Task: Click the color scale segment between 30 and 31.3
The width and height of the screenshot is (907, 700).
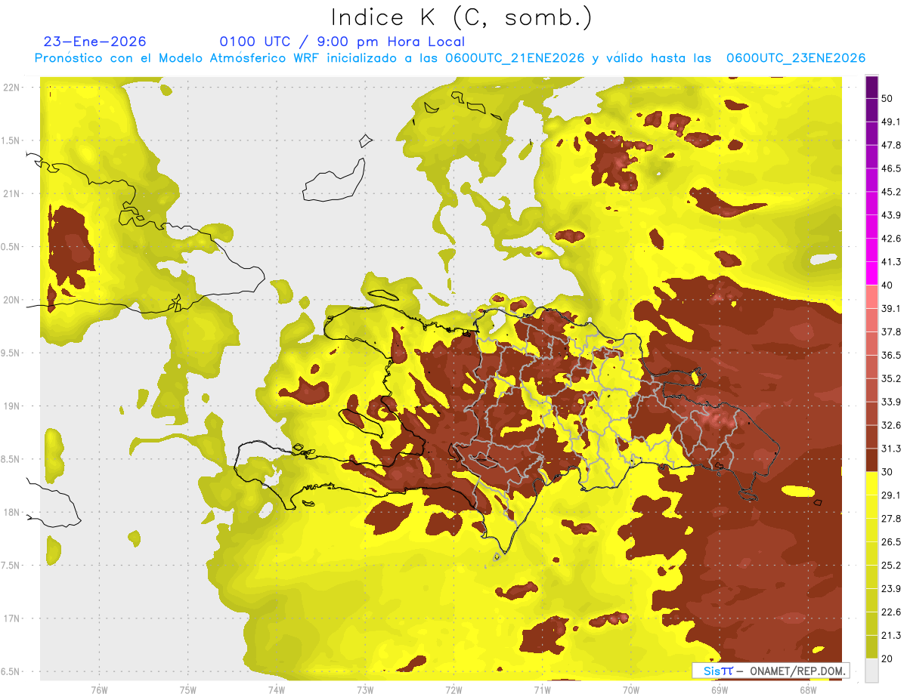Action: click(871, 460)
